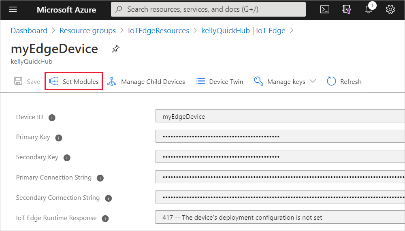Click the Azure search resources box
405x231 pixels.
[x=209, y=9]
